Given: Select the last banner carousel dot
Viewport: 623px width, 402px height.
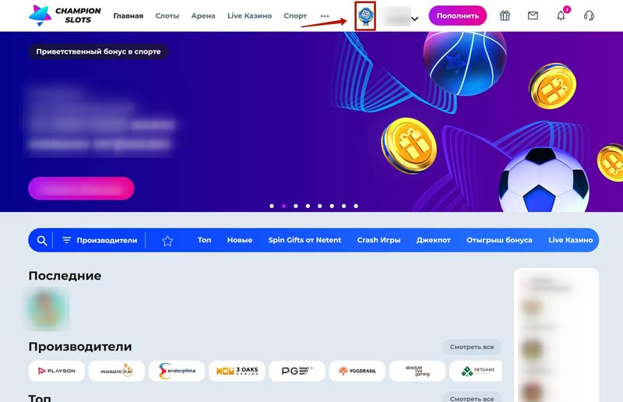Looking at the screenshot, I should click(x=356, y=206).
